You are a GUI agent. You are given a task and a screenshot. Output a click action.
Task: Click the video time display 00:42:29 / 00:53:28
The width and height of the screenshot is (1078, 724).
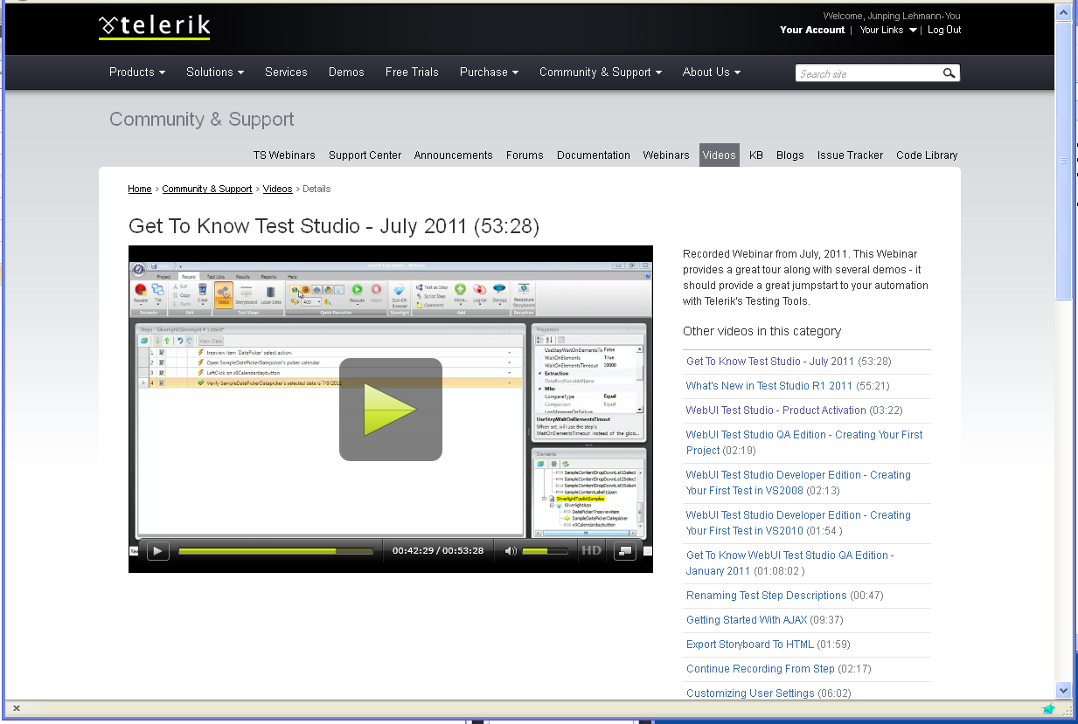(x=437, y=551)
